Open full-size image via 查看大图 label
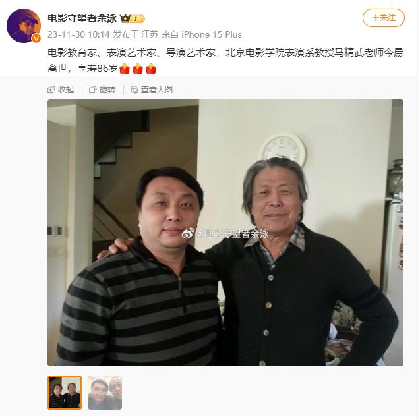Screen dimensions: 418x419 pos(157,90)
